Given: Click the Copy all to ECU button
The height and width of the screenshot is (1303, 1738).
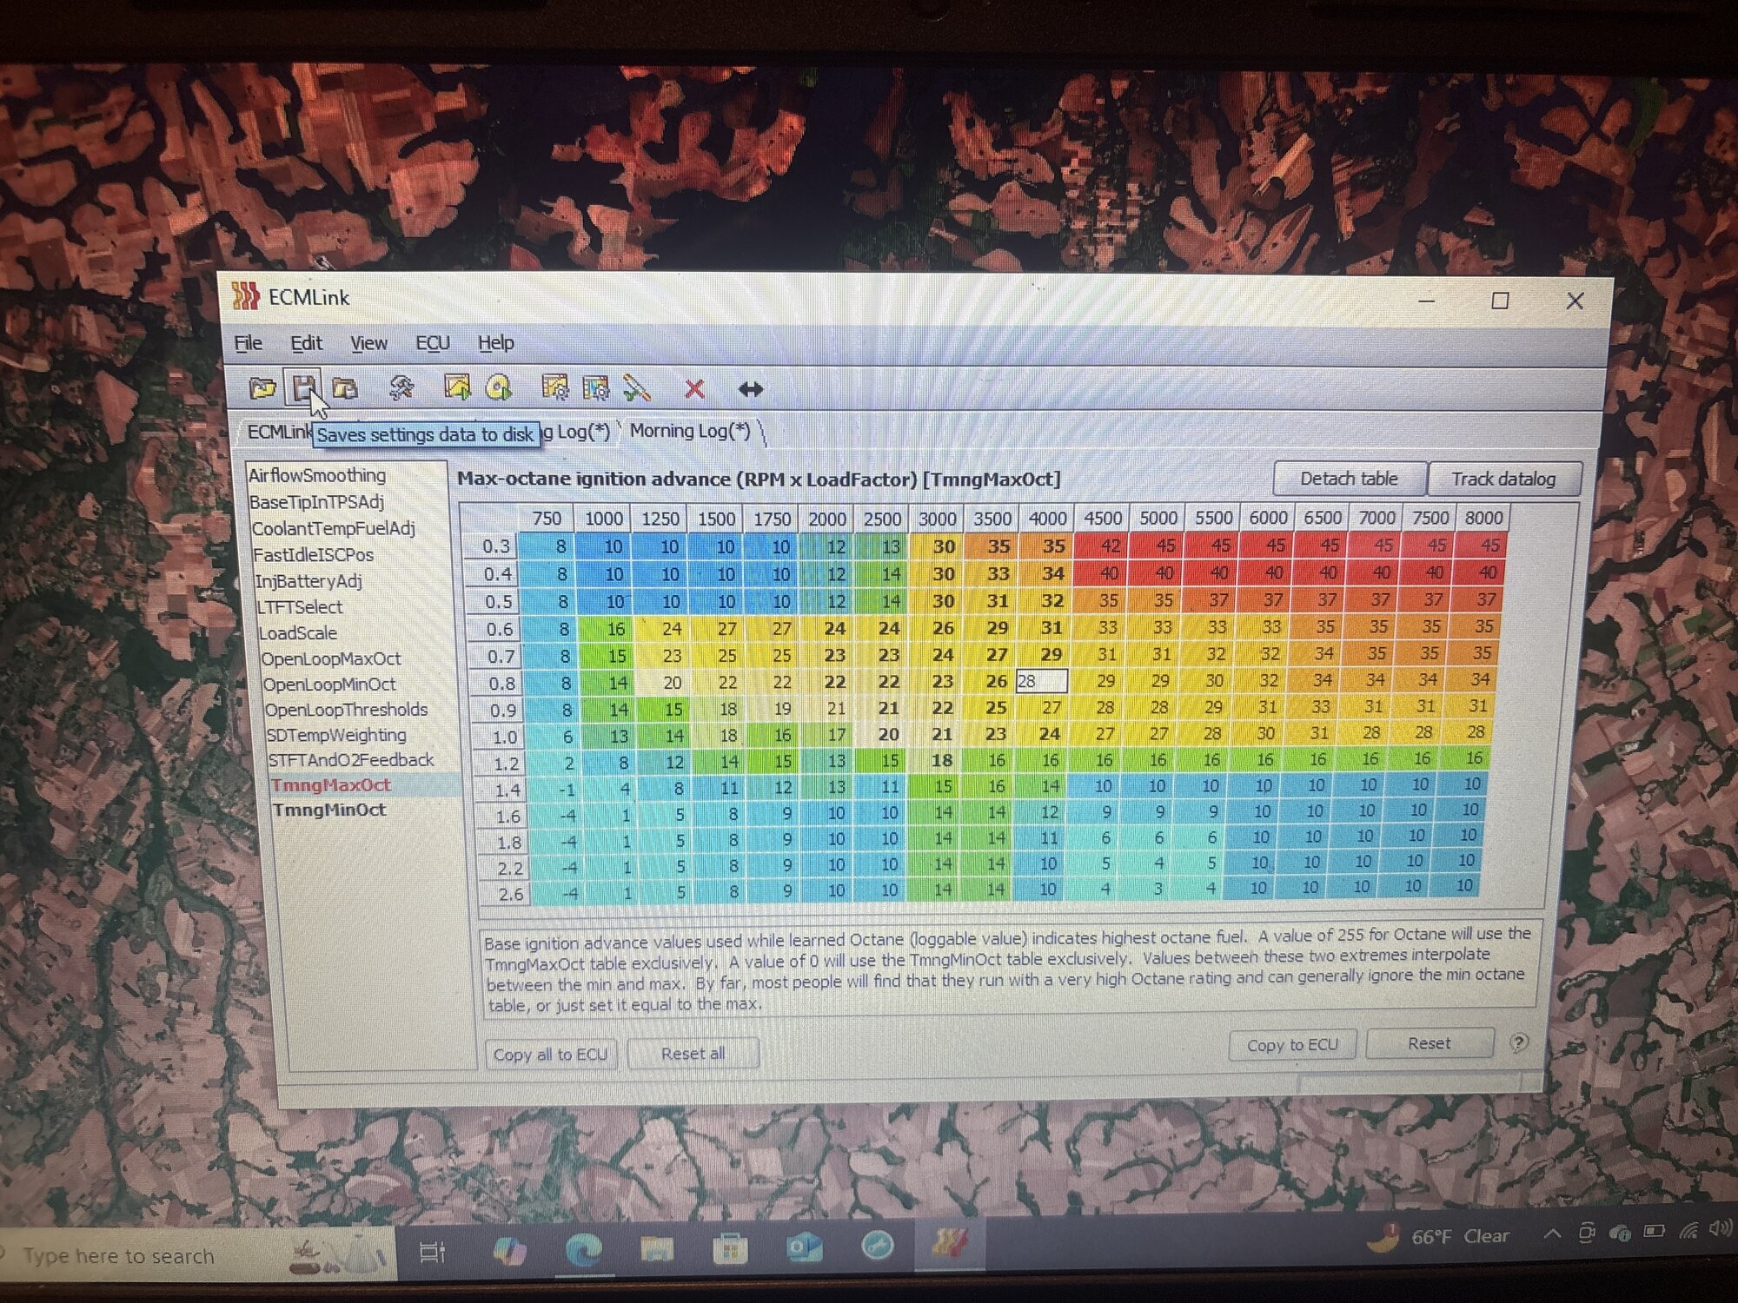Looking at the screenshot, I should (x=550, y=1055).
